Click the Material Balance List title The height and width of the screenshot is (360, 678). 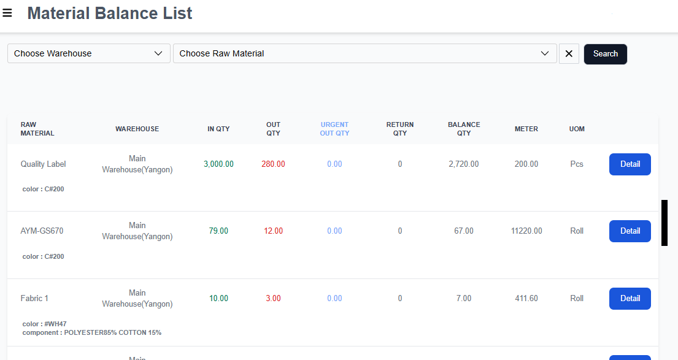pos(110,13)
